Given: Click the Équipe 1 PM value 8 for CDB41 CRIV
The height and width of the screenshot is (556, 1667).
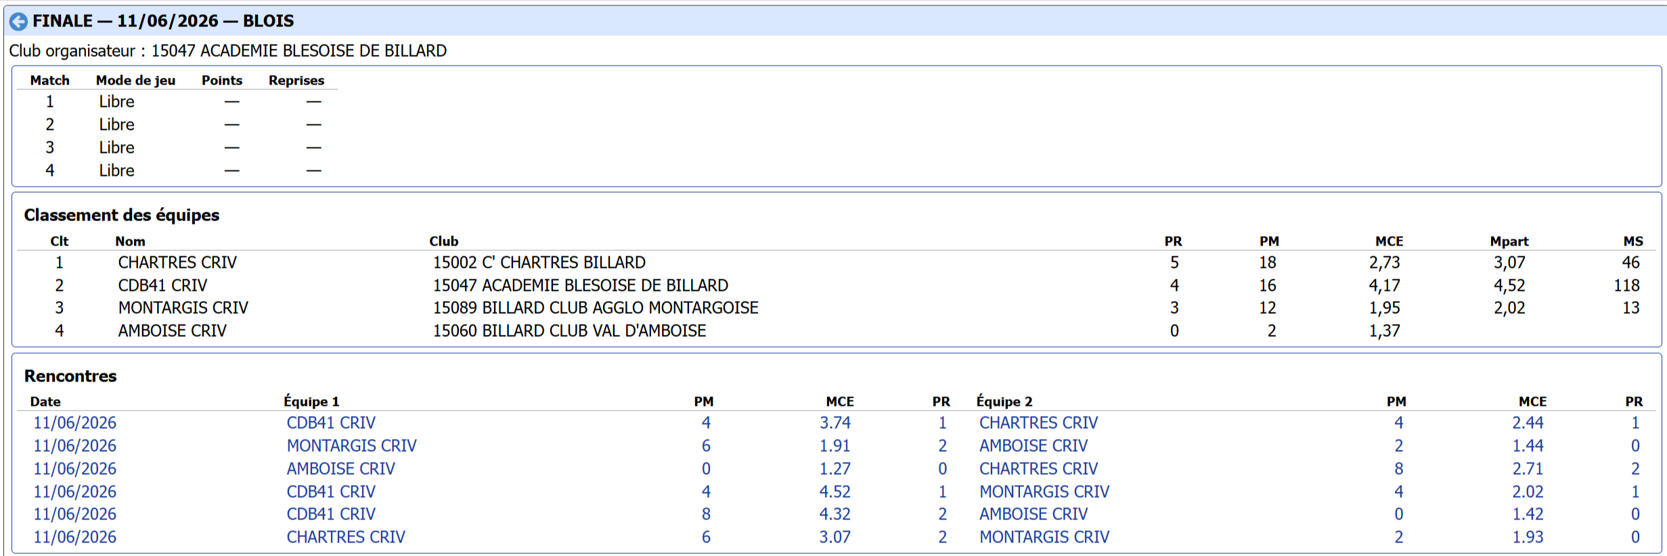Looking at the screenshot, I should 706,514.
